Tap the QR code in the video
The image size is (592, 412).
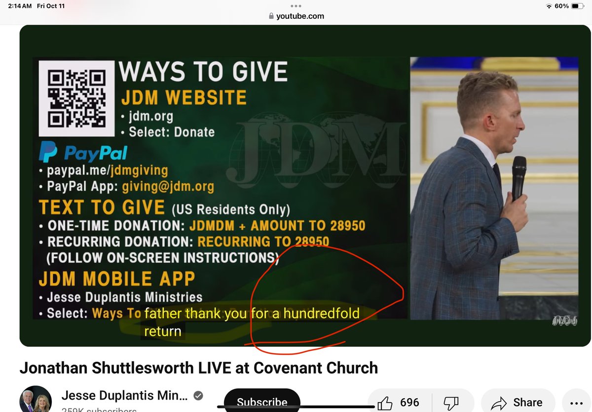(76, 98)
